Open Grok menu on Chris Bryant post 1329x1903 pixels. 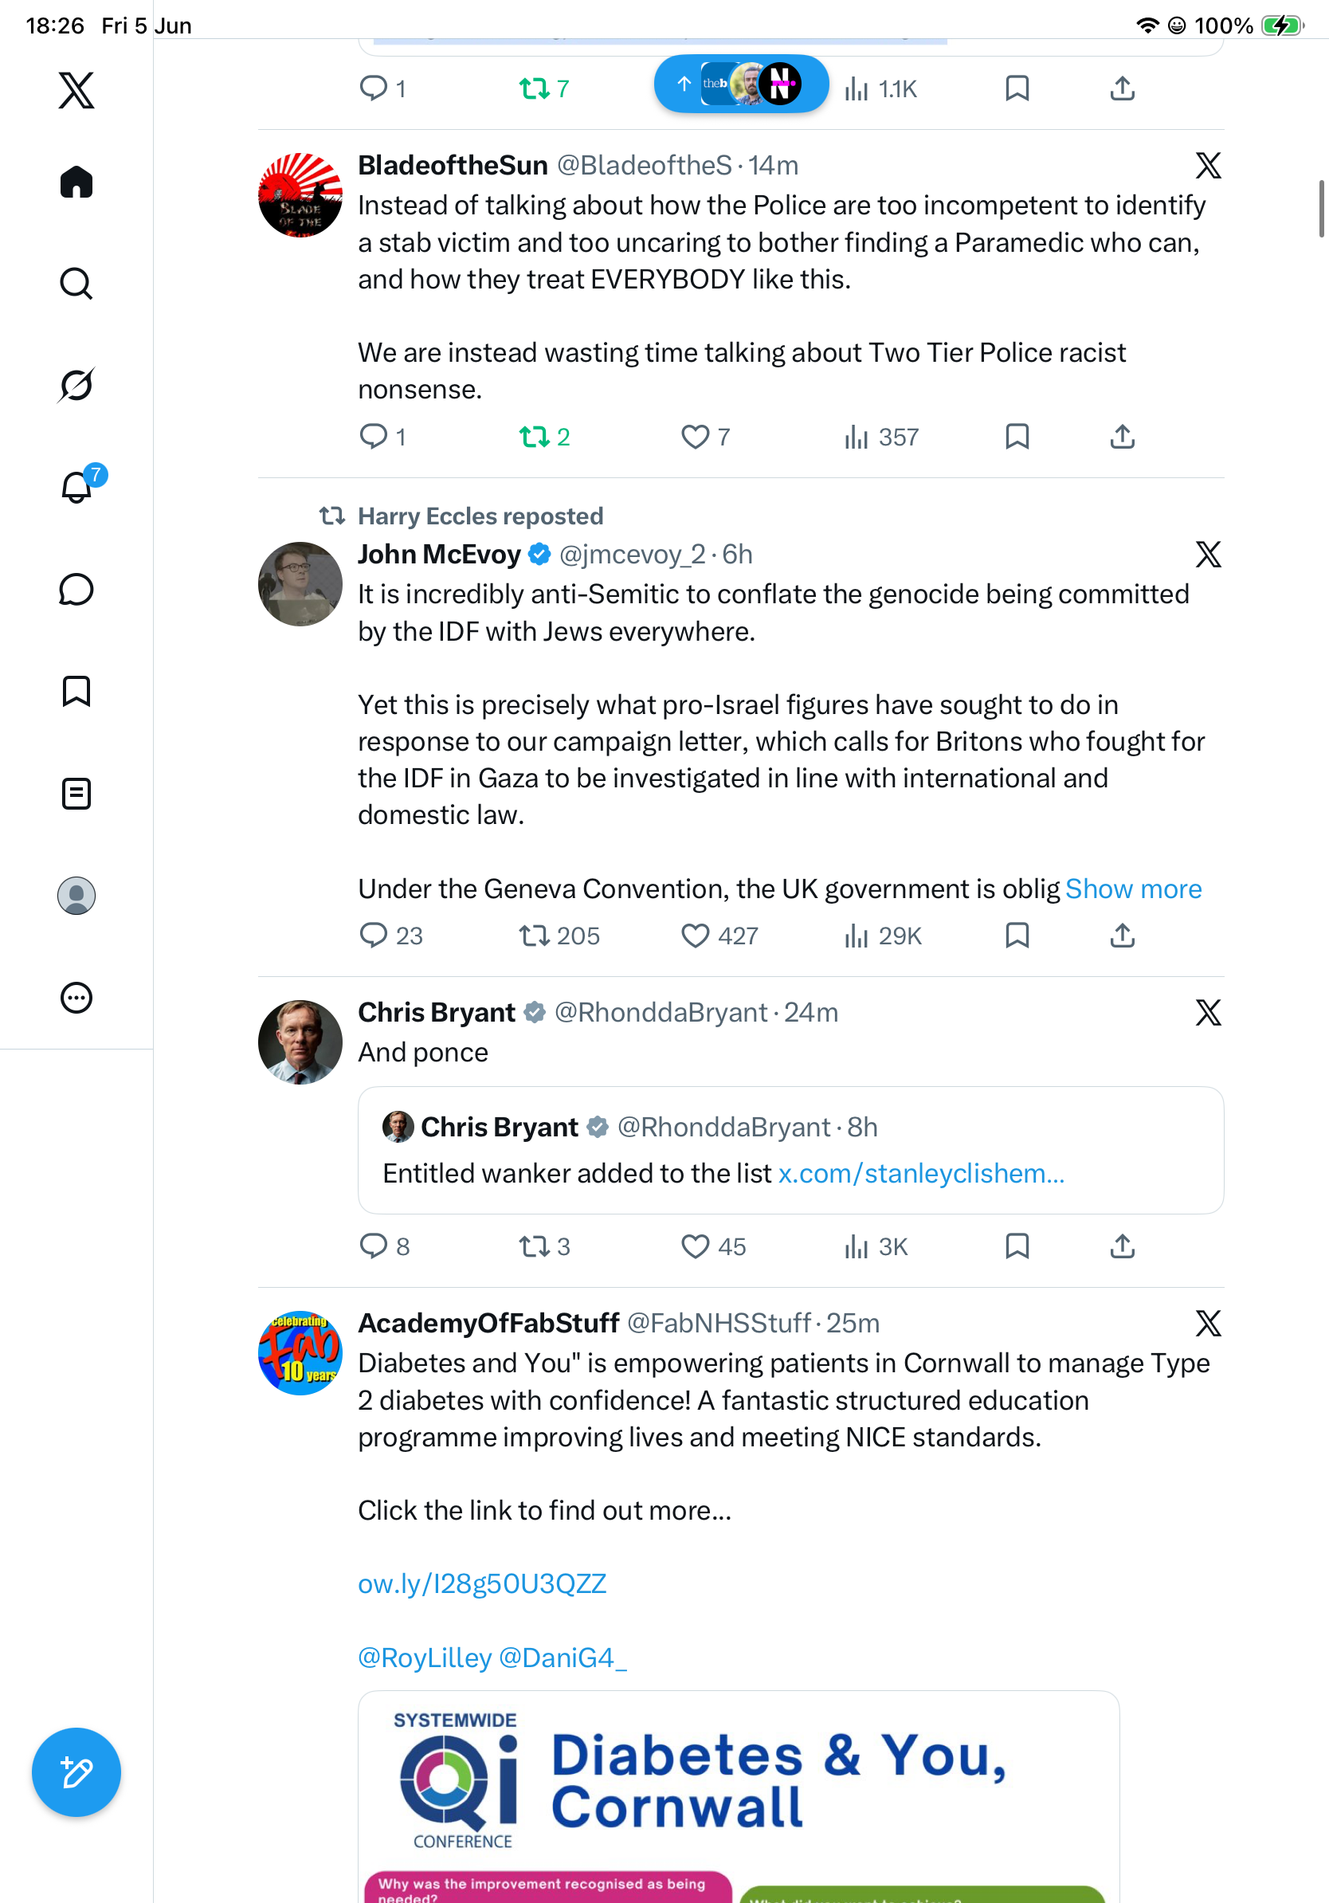pyautogui.click(x=1208, y=1012)
